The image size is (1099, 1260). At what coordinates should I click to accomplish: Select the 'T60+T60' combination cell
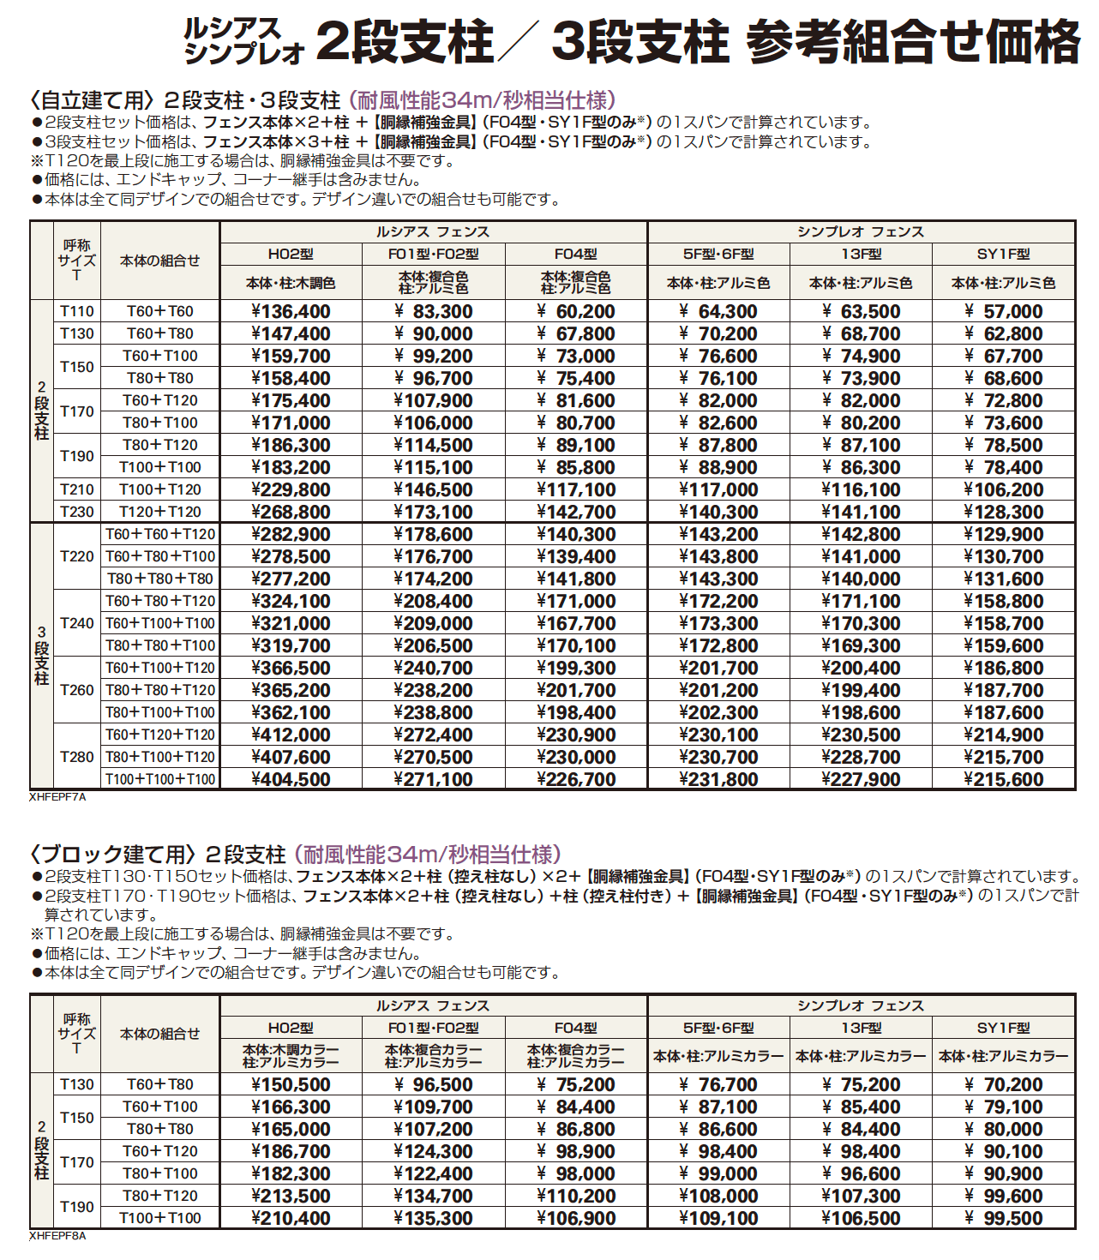pyautogui.click(x=160, y=311)
